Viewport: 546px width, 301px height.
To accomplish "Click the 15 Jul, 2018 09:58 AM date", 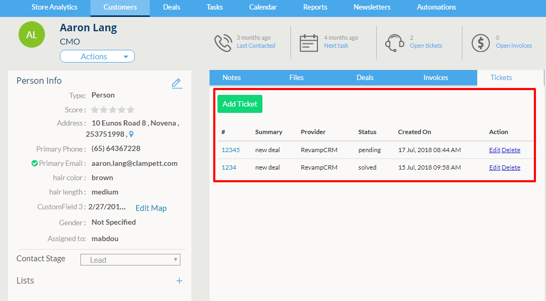I will click(x=430, y=167).
